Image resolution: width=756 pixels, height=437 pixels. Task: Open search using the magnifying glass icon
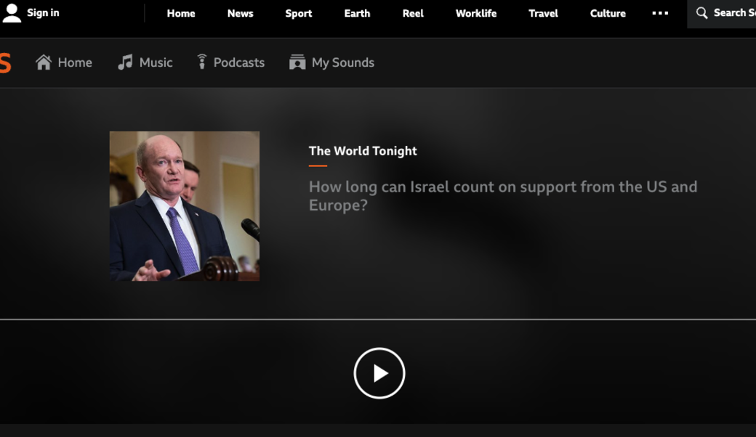[701, 13]
